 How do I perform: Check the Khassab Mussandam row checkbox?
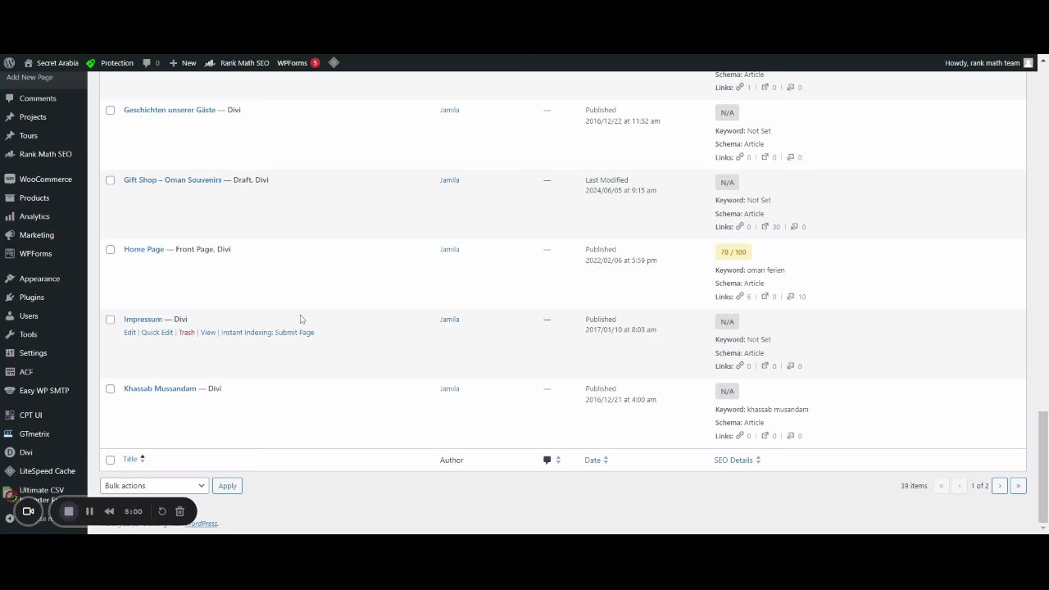pos(110,389)
